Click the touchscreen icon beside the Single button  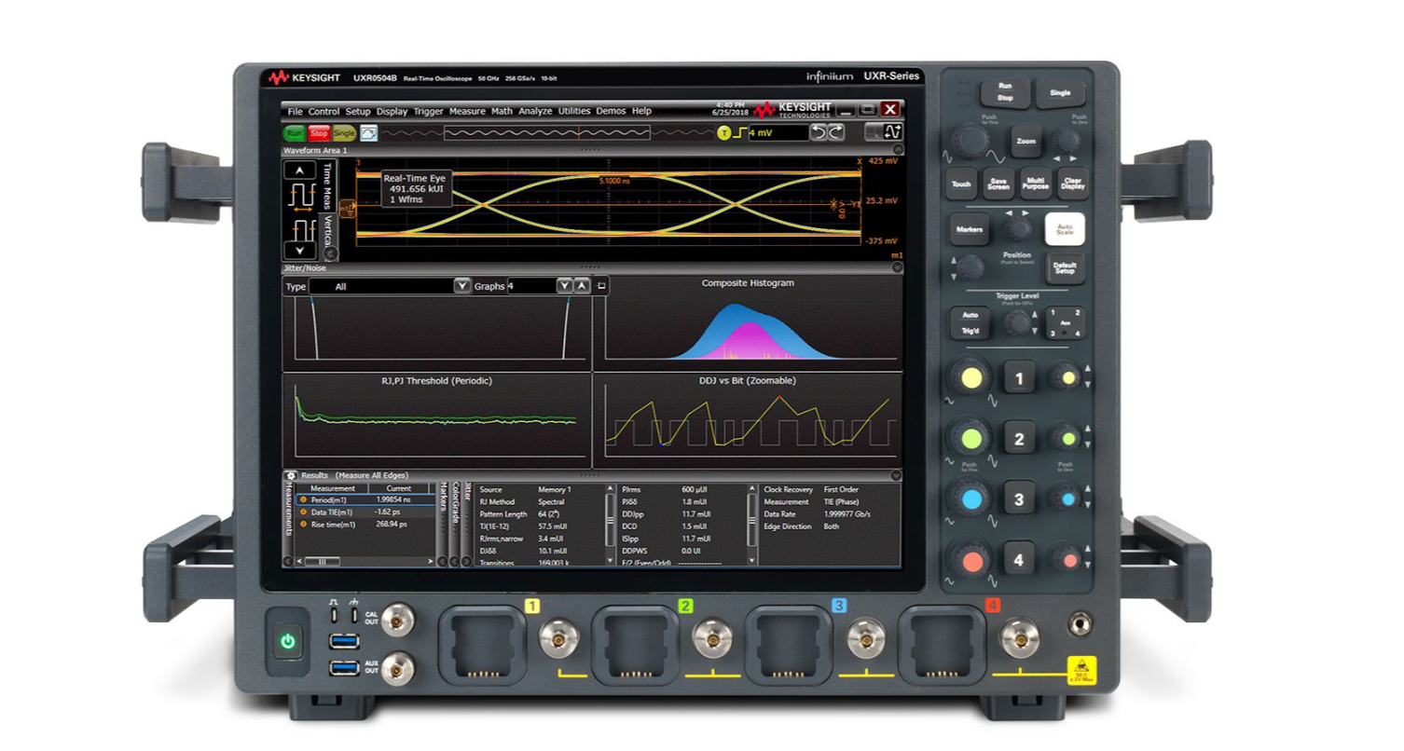367,134
